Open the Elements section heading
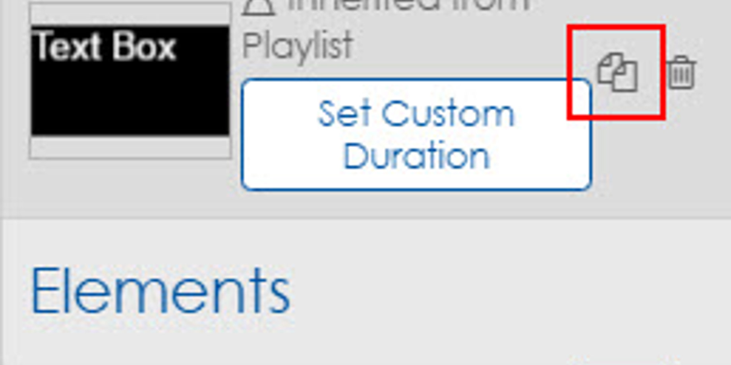 coord(161,290)
